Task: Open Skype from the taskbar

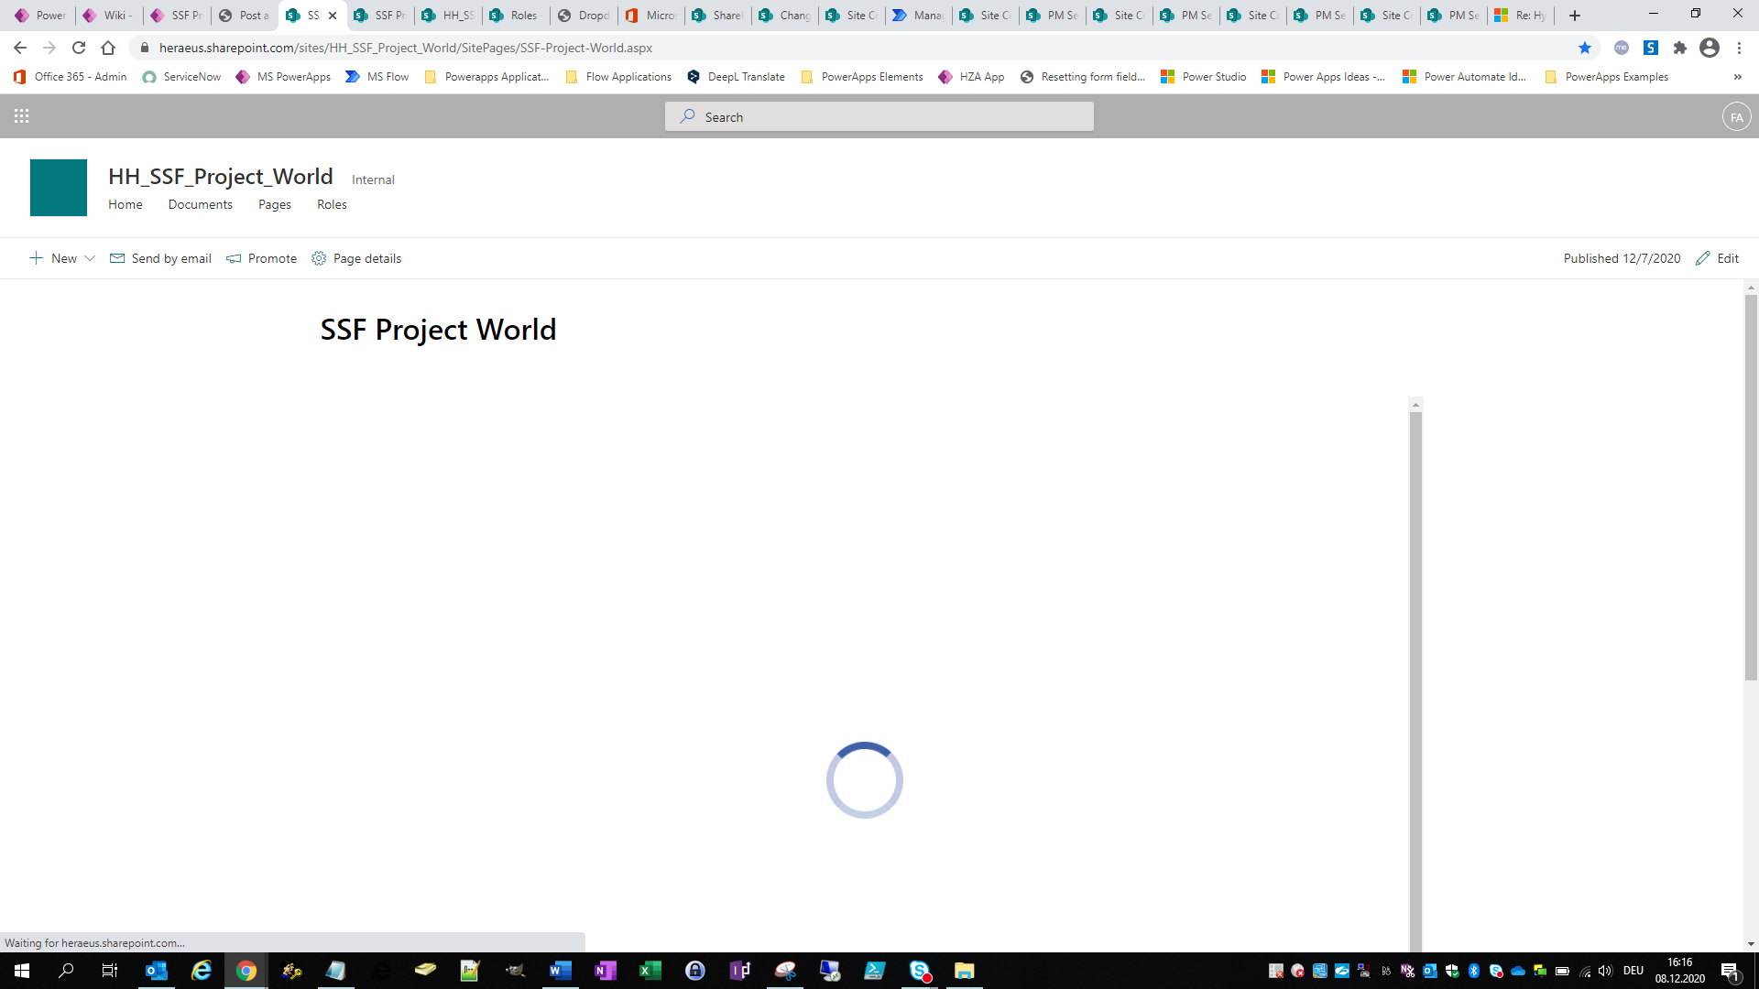Action: pos(920,971)
